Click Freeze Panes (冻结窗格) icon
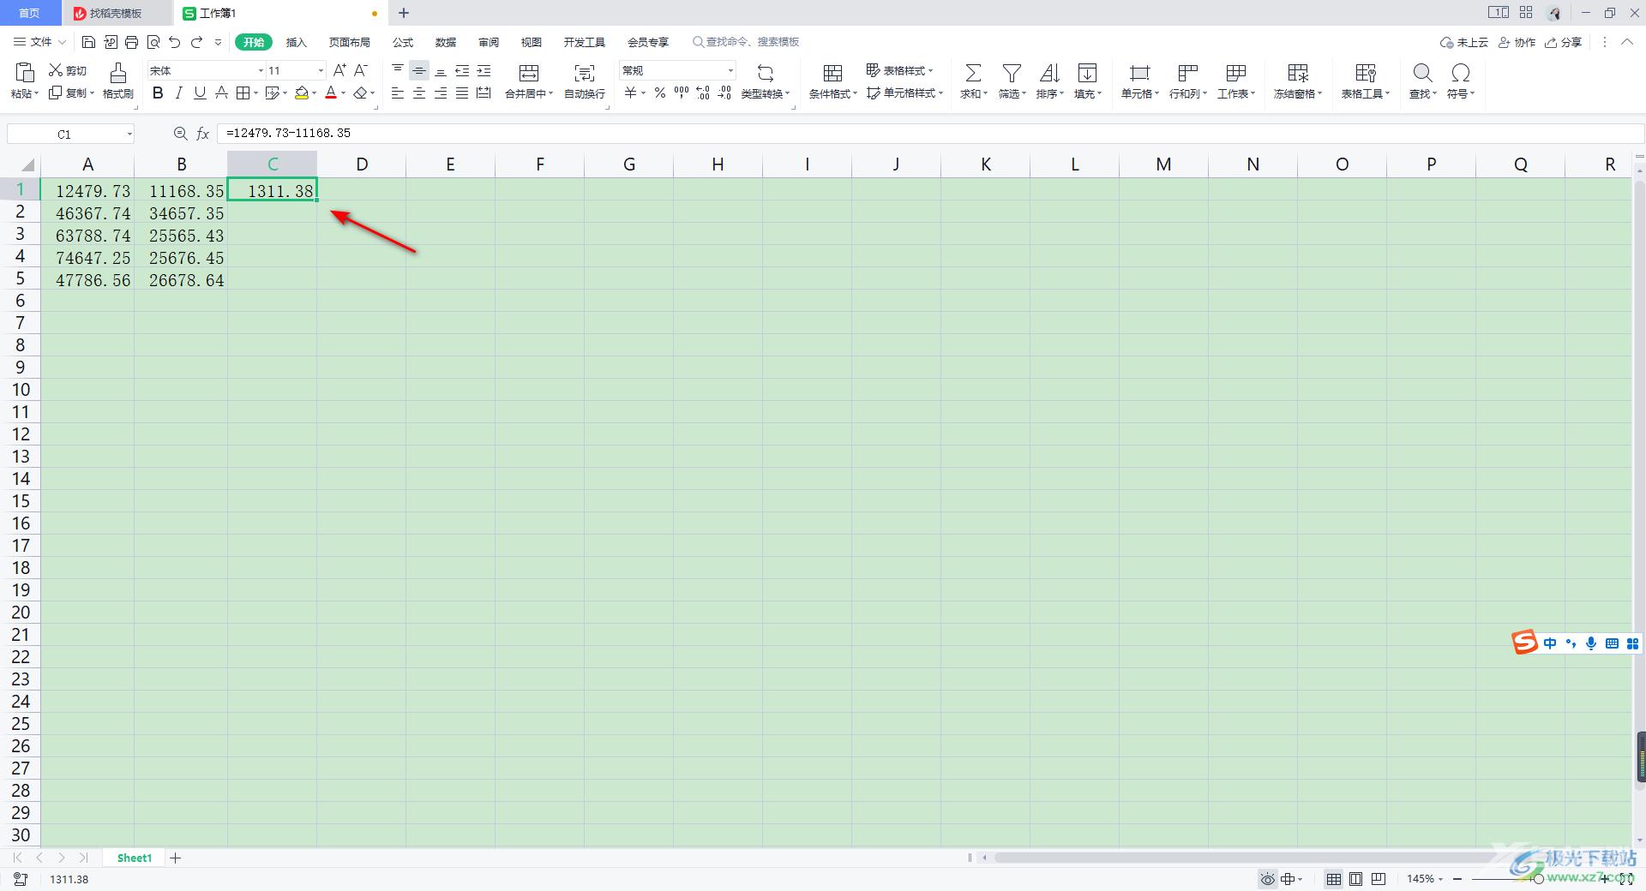The height and width of the screenshot is (891, 1646). tap(1298, 73)
